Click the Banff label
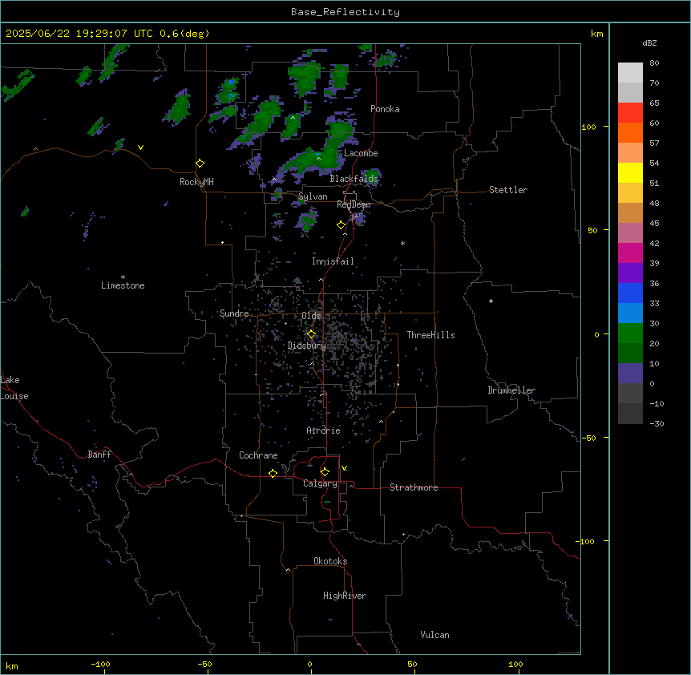 coord(99,455)
